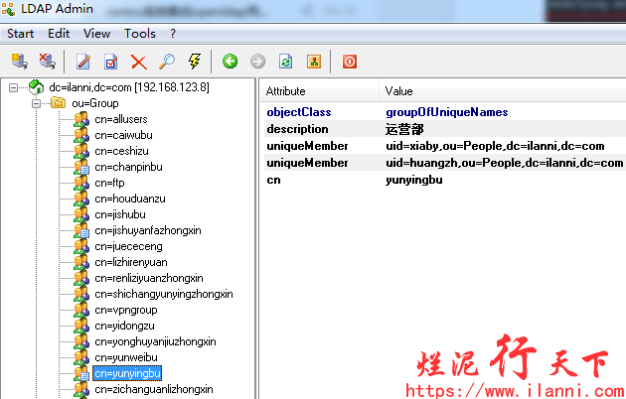Click the Value column header
The image size is (626, 399).
pyautogui.click(x=398, y=91)
